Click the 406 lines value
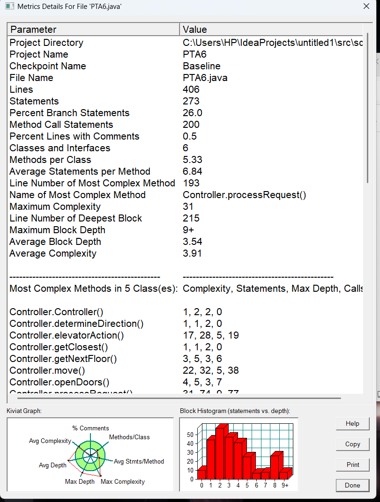The width and height of the screenshot is (380, 502). [191, 89]
